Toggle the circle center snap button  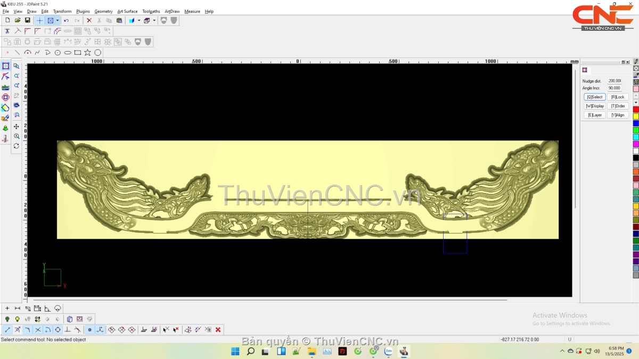coord(58,330)
